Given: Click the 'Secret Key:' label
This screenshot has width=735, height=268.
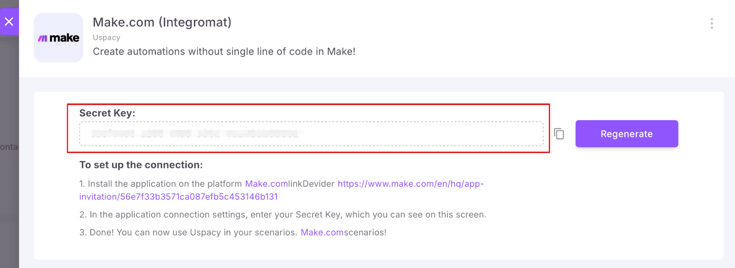Looking at the screenshot, I should tap(107, 113).
